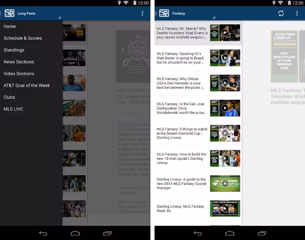This screenshot has width=305, height=240.
Task: Play the Matt Besler fantasy video
Action: 225,58
